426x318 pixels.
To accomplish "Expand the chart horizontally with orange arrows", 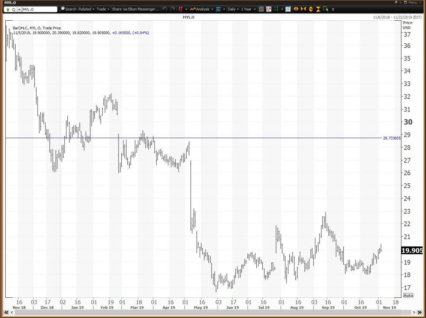I will 296,9.
